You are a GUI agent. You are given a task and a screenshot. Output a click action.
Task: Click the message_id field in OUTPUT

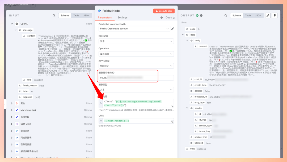coord(199,97)
